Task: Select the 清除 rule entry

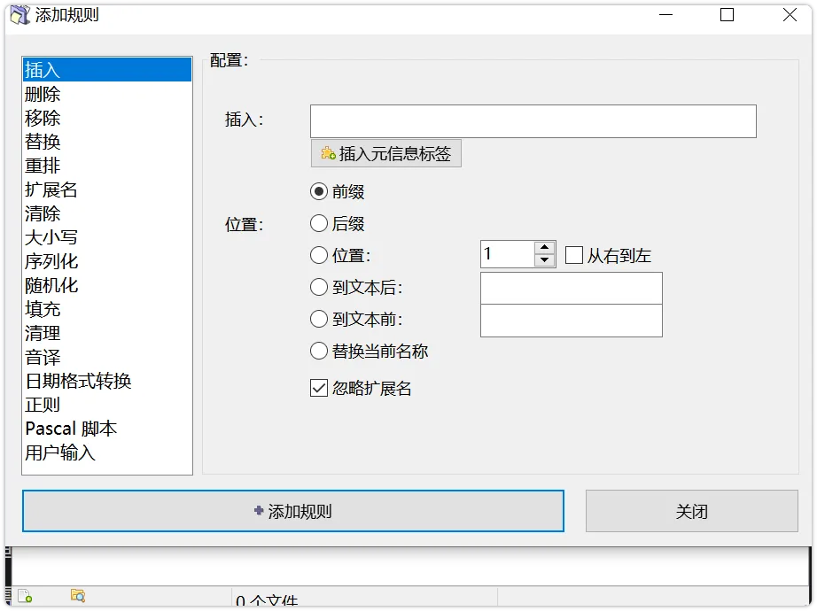Action: click(x=107, y=213)
